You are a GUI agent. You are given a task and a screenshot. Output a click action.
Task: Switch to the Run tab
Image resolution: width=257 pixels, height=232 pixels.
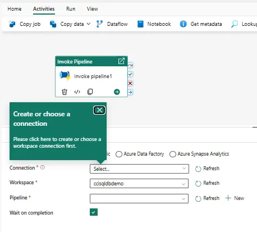click(x=71, y=9)
